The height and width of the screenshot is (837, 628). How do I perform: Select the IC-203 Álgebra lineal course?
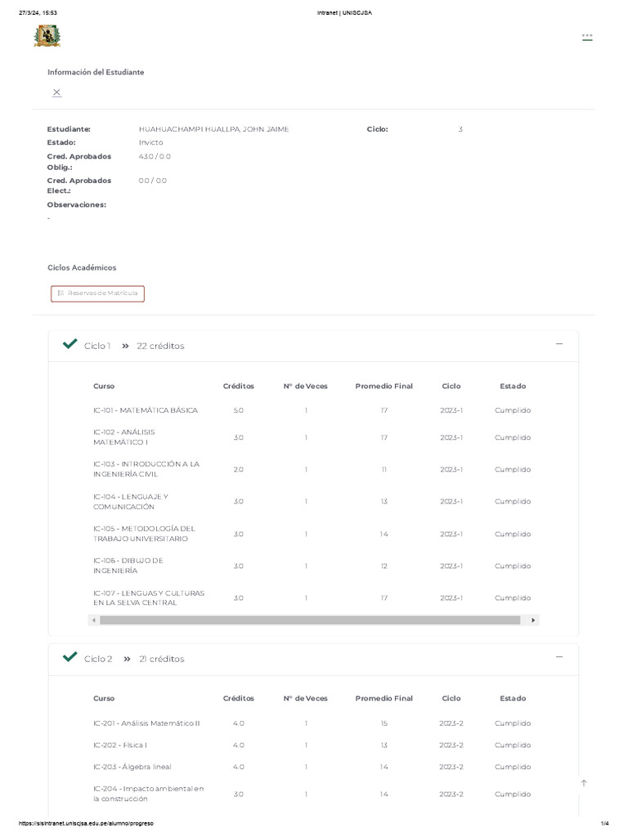(132, 767)
